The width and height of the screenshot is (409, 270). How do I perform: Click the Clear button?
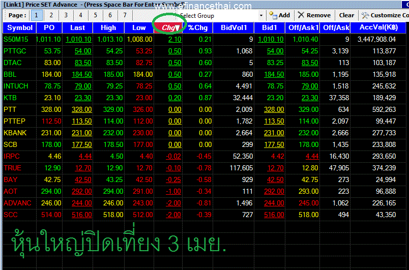pos(346,16)
